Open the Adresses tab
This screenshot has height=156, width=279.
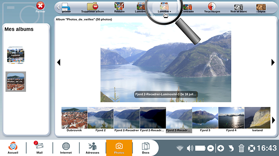click(x=92, y=148)
